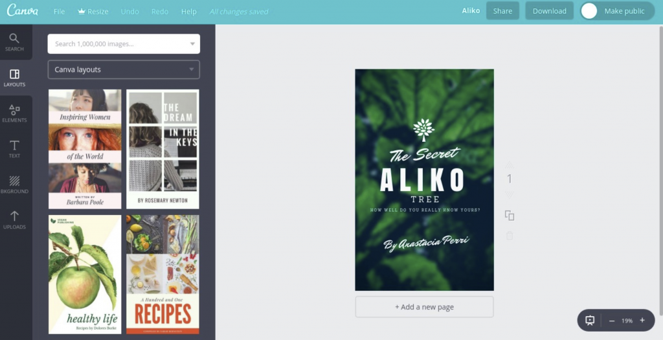Open the Resize menu with crown

(93, 12)
